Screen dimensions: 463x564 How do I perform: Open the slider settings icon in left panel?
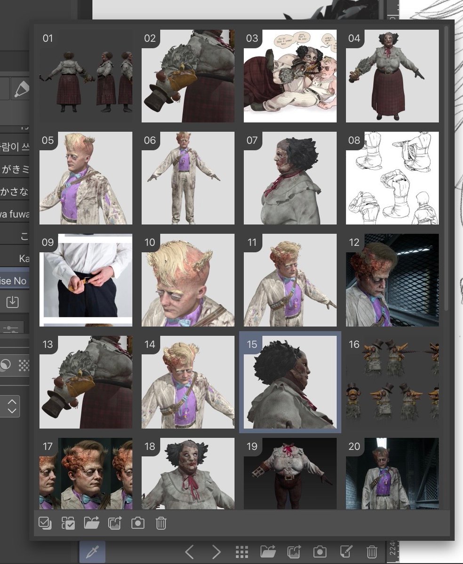coord(12,329)
